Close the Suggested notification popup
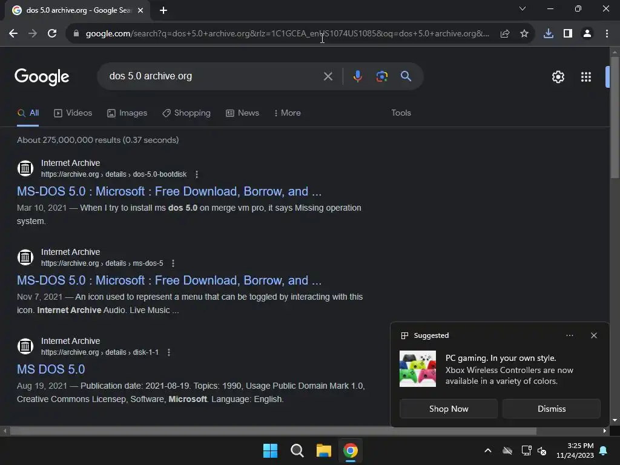The height and width of the screenshot is (465, 620). click(593, 335)
